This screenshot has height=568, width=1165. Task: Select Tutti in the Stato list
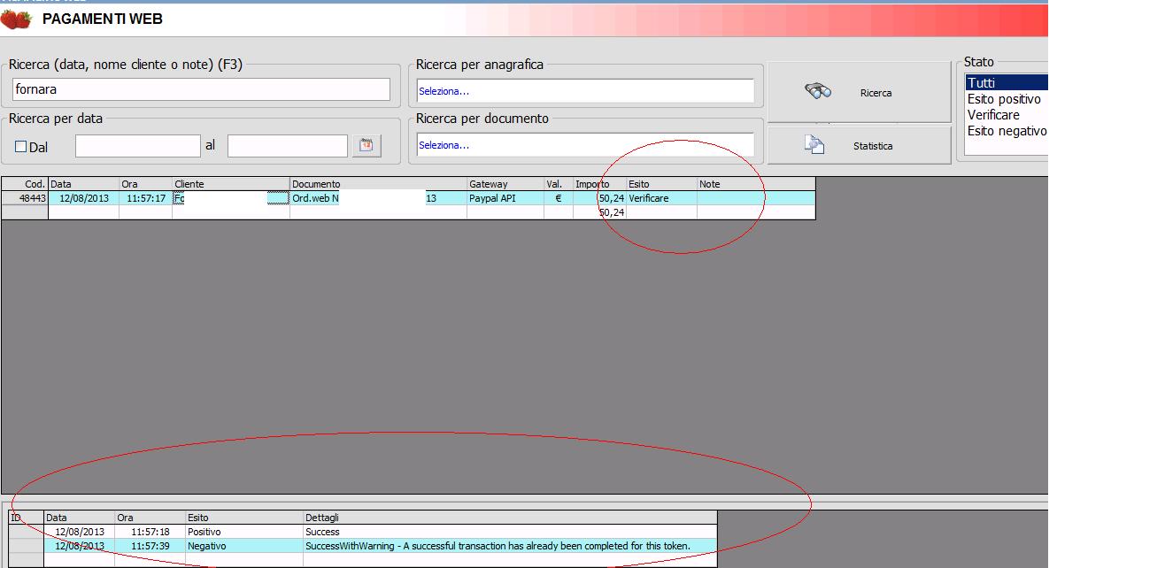[x=1007, y=83]
